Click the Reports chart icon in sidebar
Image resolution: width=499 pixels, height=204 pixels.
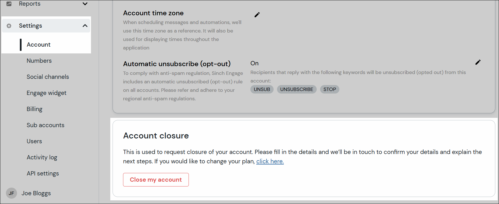[9, 4]
